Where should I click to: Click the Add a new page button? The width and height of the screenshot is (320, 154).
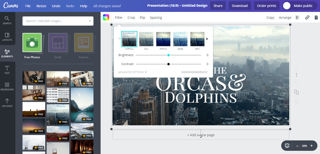pos(201,135)
